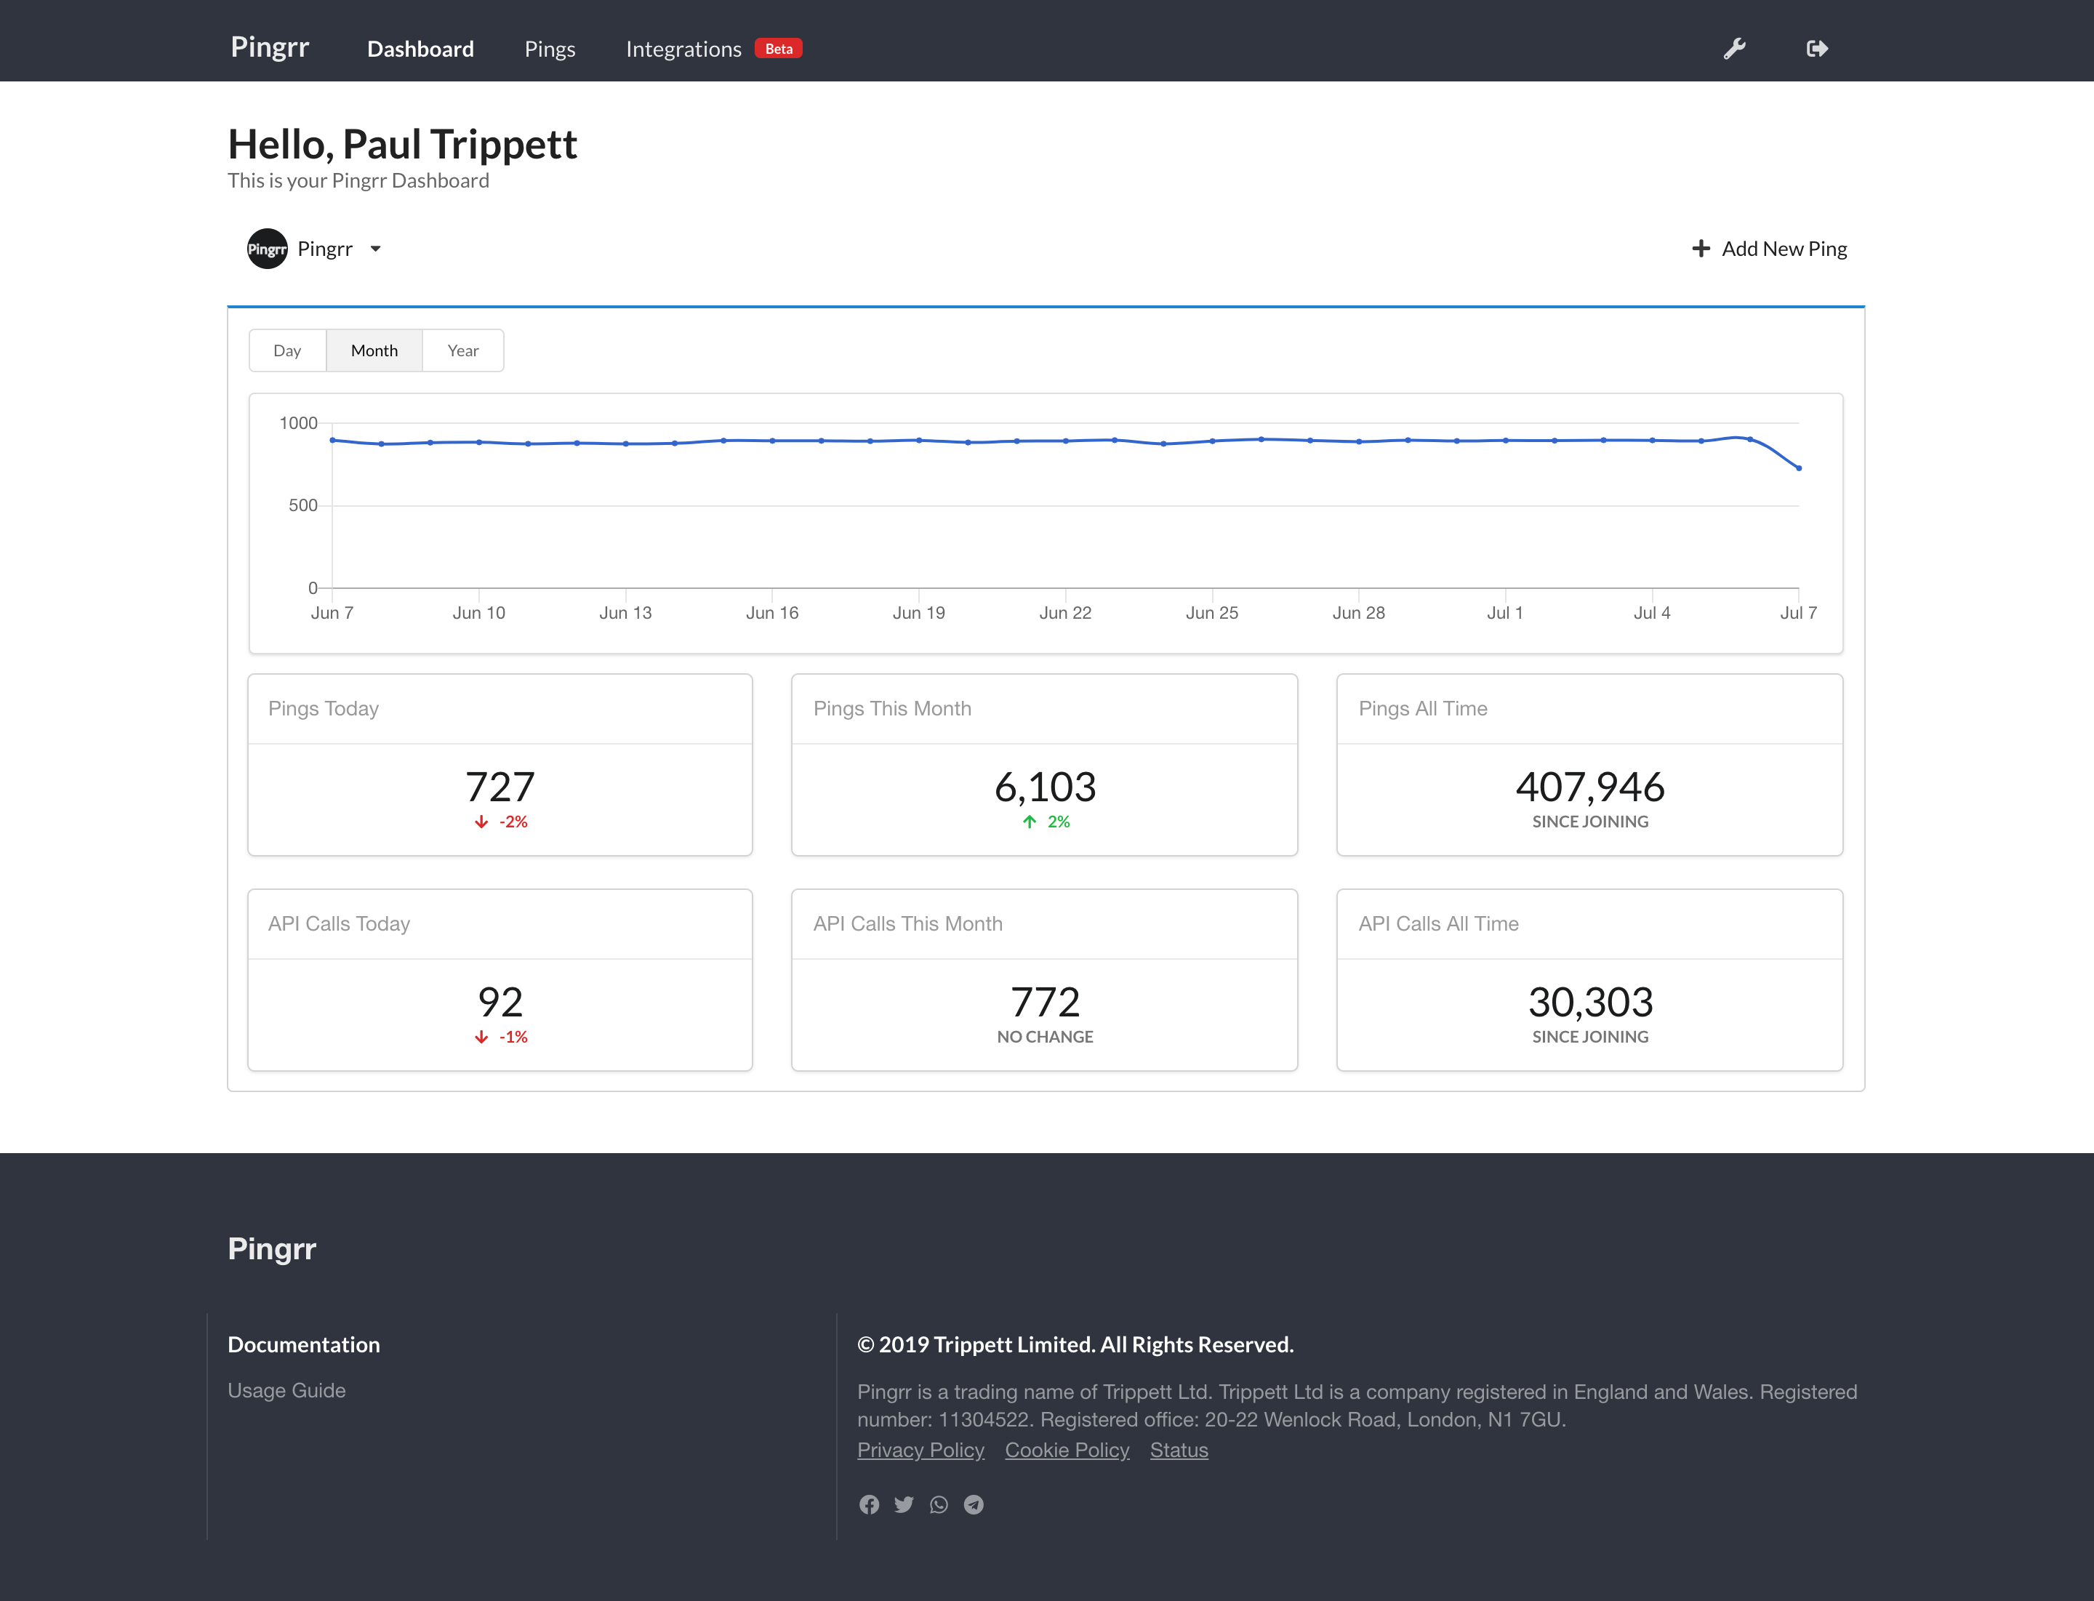Viewport: 2094px width, 1601px height.
Task: Go to Integrations in the navbar
Action: (x=683, y=49)
